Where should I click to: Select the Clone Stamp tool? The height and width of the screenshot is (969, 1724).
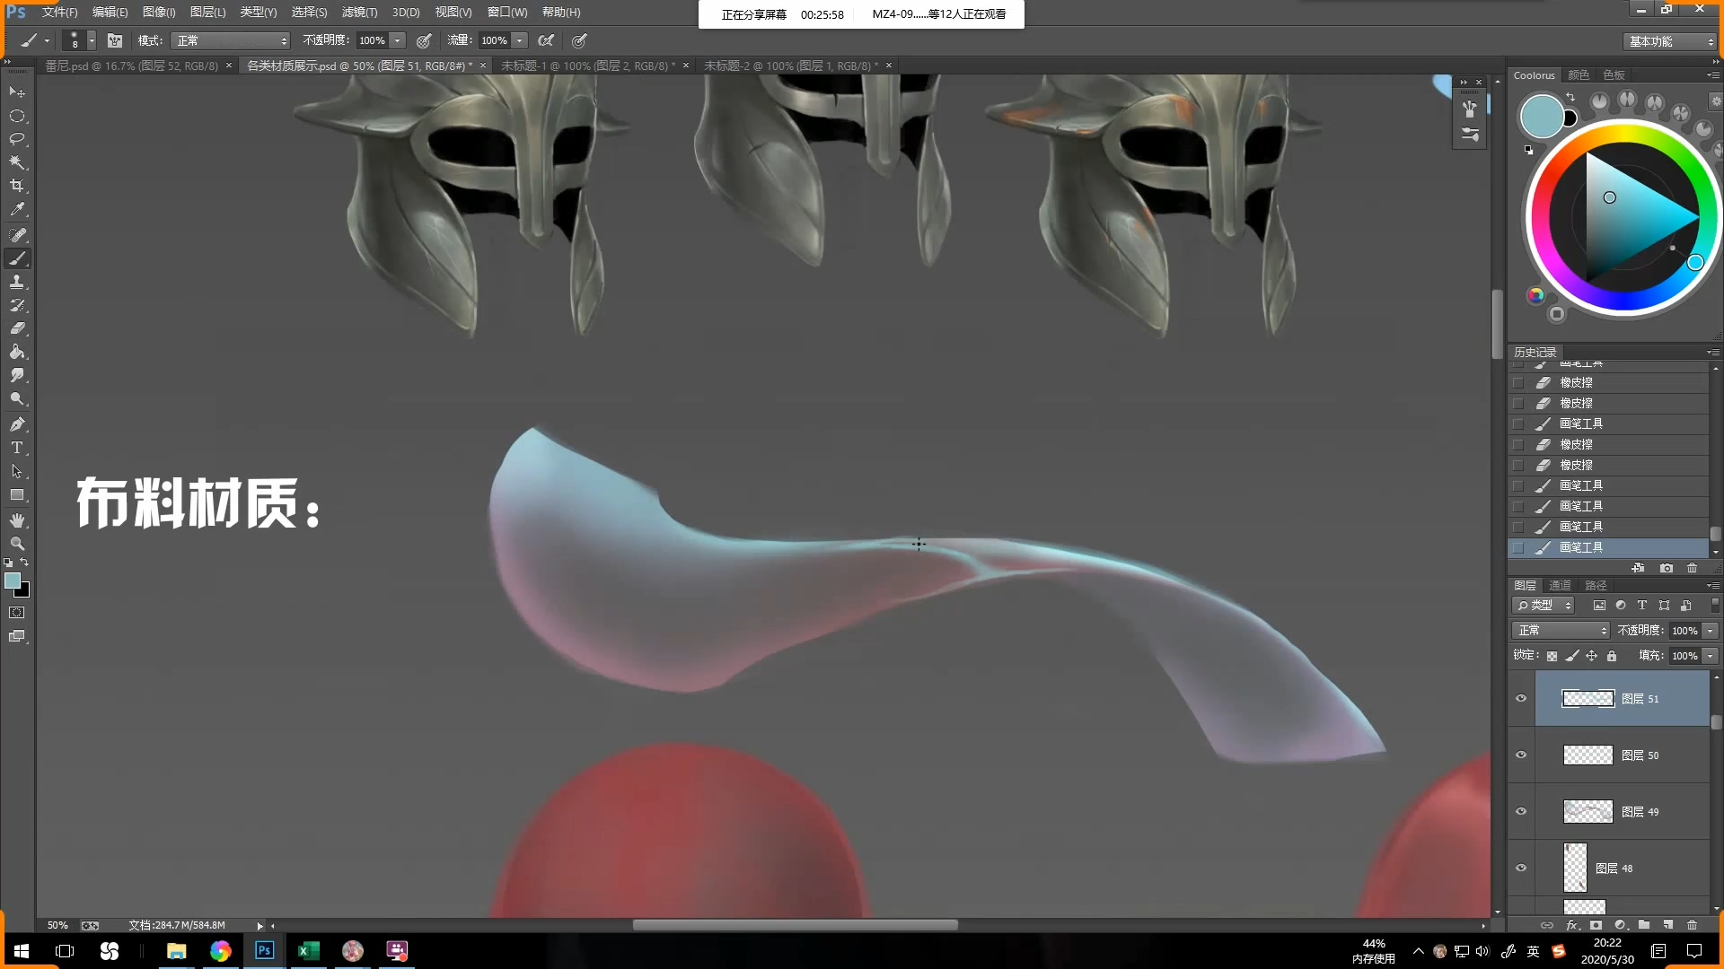[17, 282]
